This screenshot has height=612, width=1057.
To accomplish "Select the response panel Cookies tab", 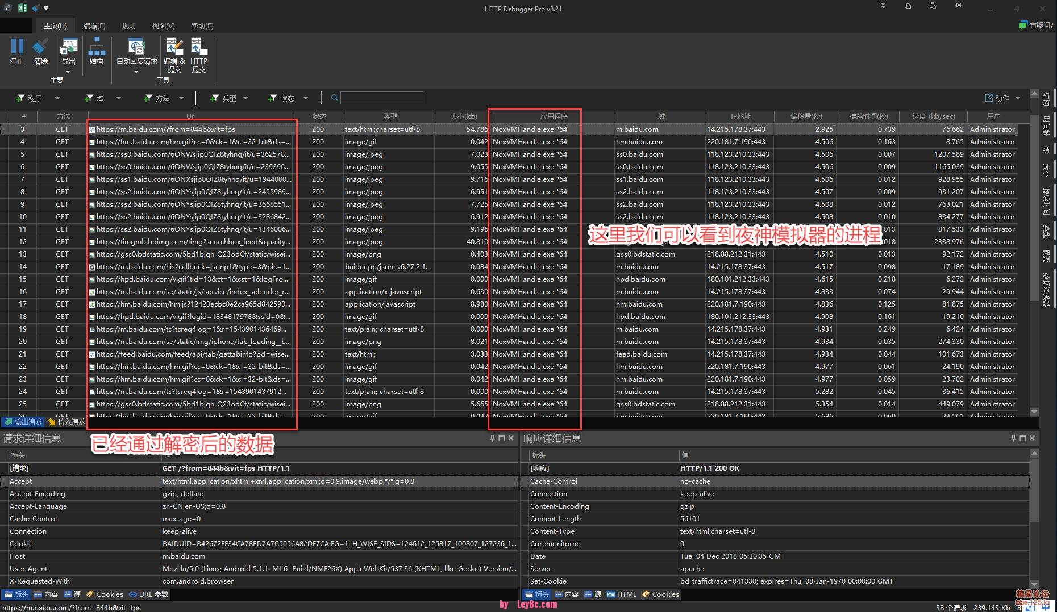I will pos(660,594).
